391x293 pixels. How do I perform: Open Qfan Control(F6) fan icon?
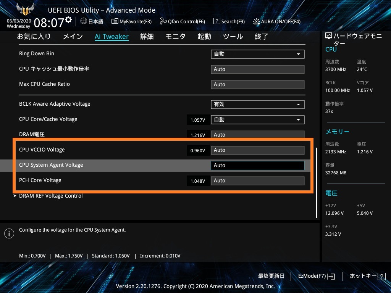point(163,21)
